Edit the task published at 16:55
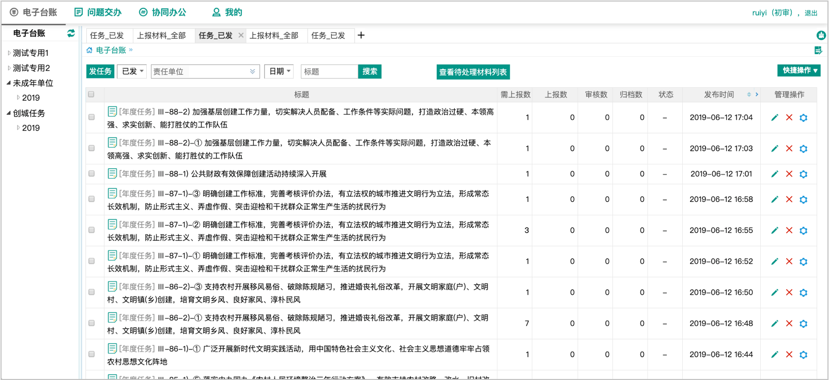Viewport: 829px width, 380px height. (x=774, y=230)
